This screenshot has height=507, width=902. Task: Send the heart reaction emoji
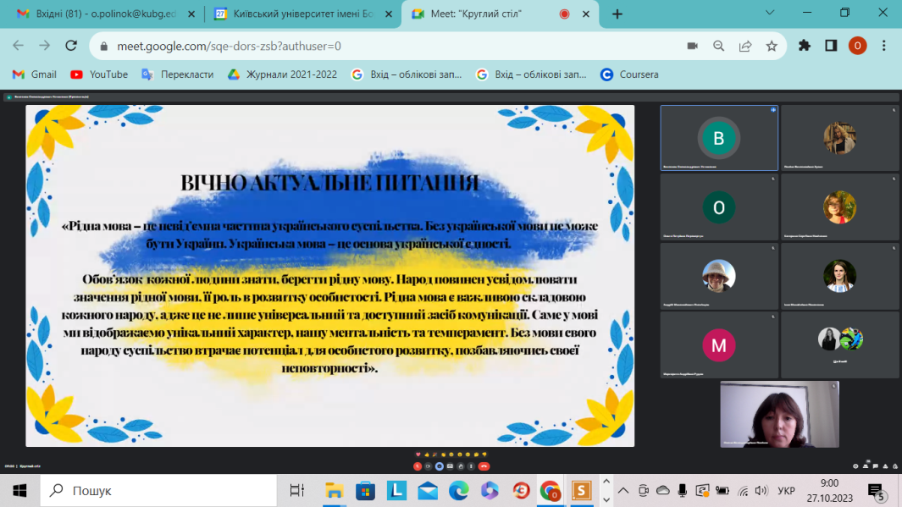418,455
